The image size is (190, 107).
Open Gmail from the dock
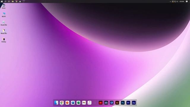(84, 103)
